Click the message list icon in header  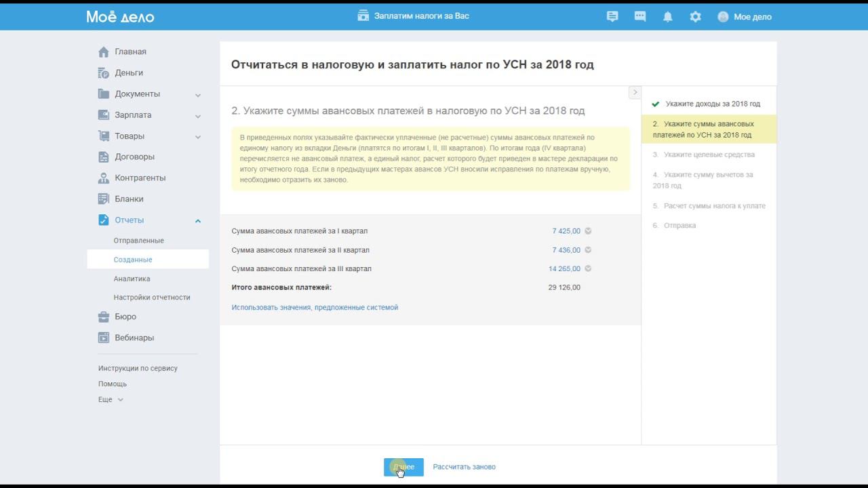[x=612, y=17]
